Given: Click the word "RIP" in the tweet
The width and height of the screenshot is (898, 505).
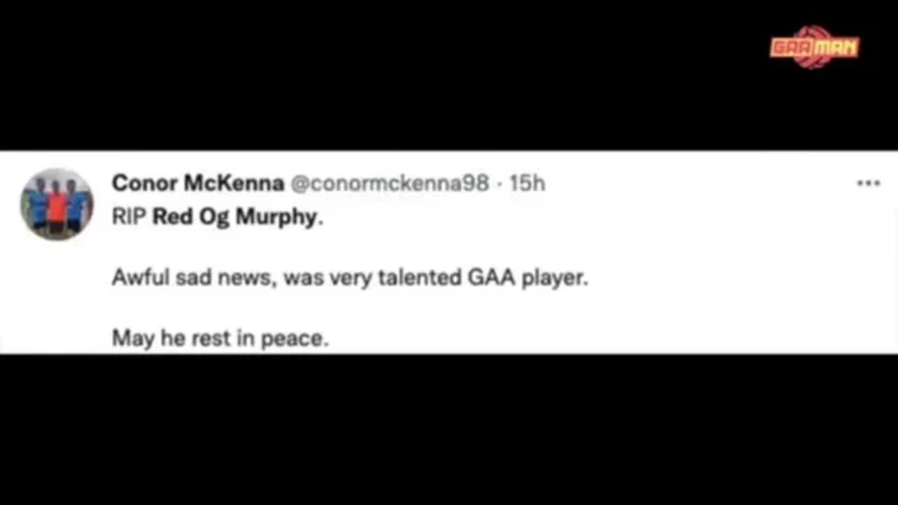Looking at the screenshot, I should pos(129,217).
